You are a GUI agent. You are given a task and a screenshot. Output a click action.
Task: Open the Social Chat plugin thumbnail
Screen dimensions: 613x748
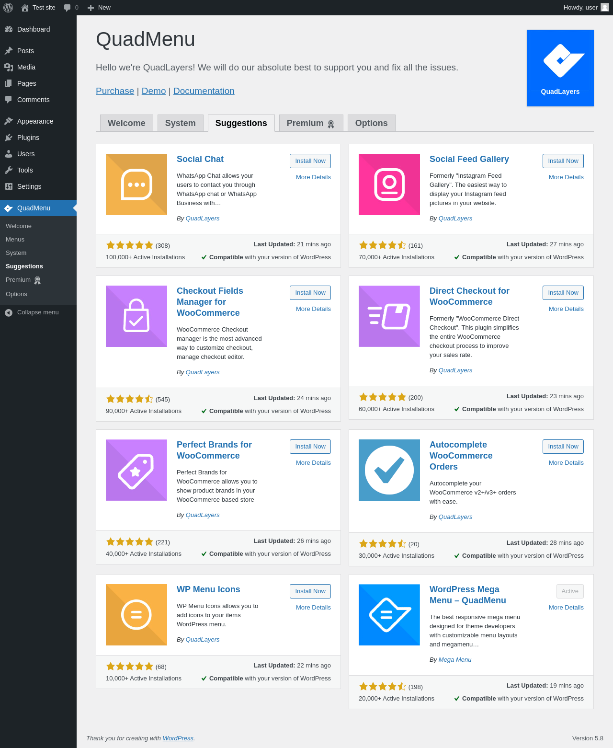(136, 184)
